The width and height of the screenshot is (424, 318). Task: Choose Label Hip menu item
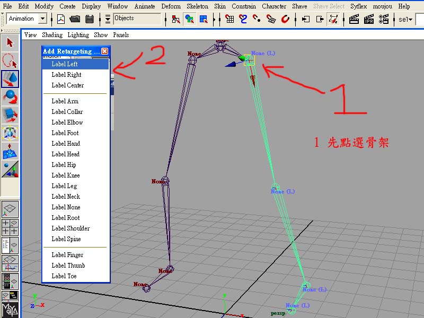tap(76, 165)
